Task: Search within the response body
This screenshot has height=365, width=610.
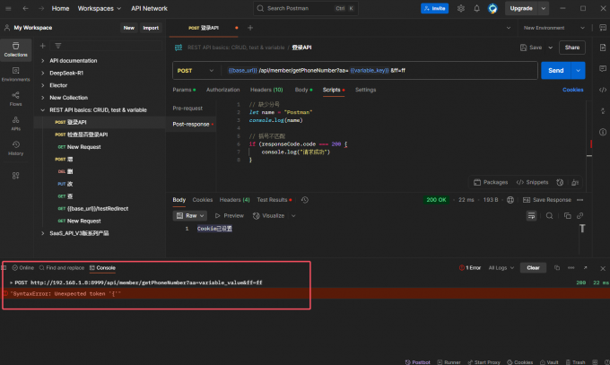Action: [549, 215]
